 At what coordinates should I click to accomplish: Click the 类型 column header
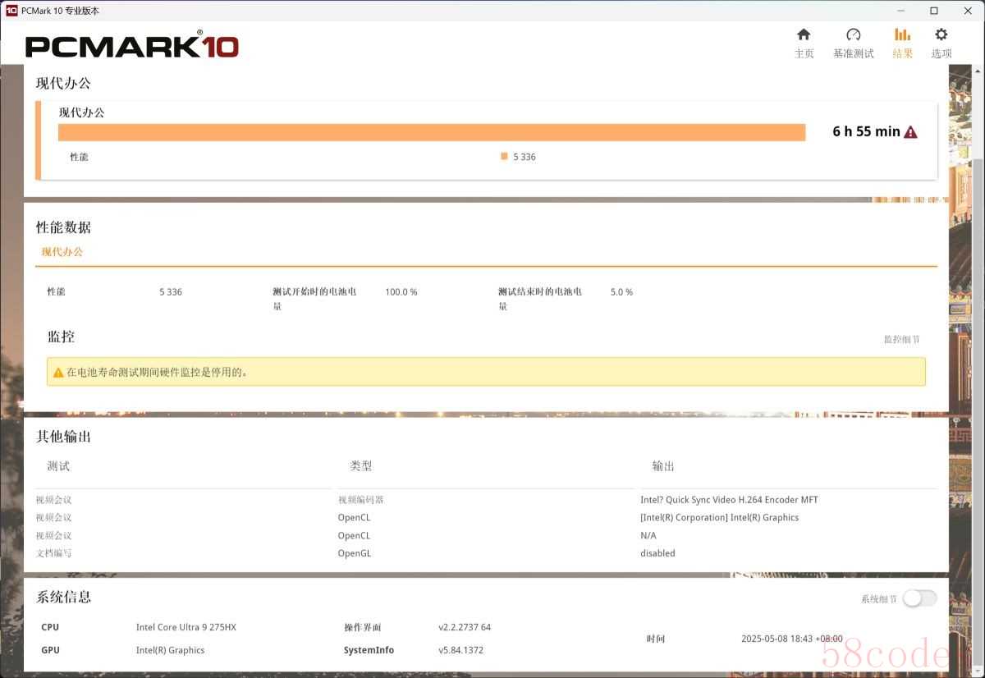point(361,466)
